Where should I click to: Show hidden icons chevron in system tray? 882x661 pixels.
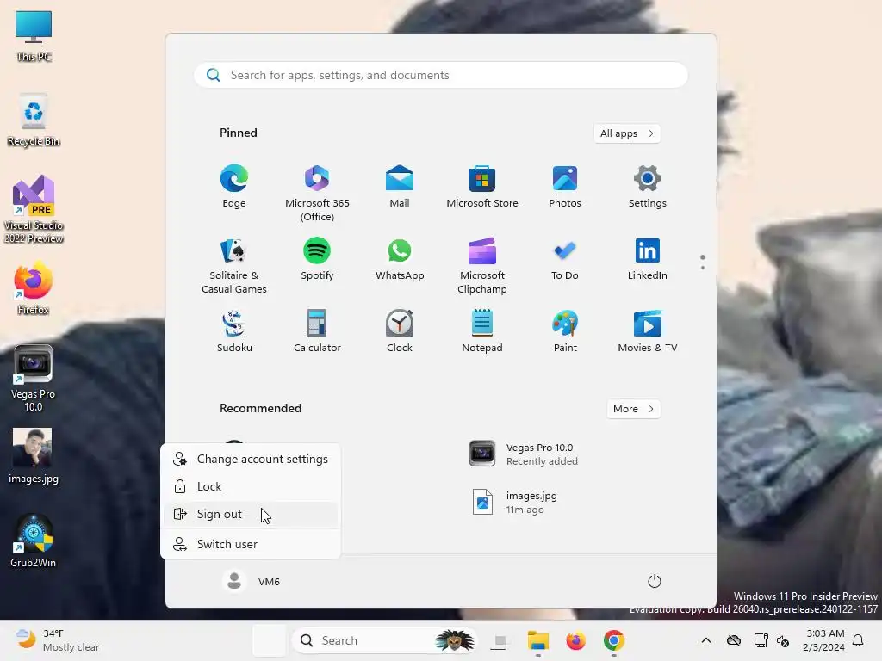click(x=706, y=640)
